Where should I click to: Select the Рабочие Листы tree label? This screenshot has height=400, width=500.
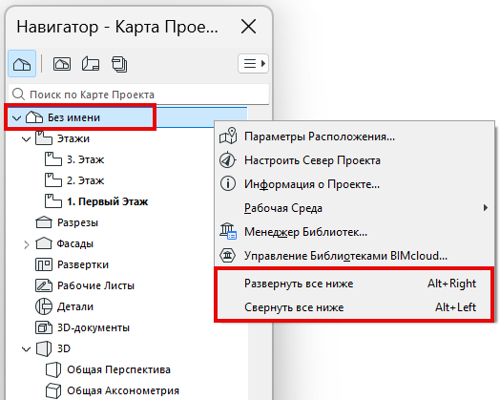click(95, 285)
